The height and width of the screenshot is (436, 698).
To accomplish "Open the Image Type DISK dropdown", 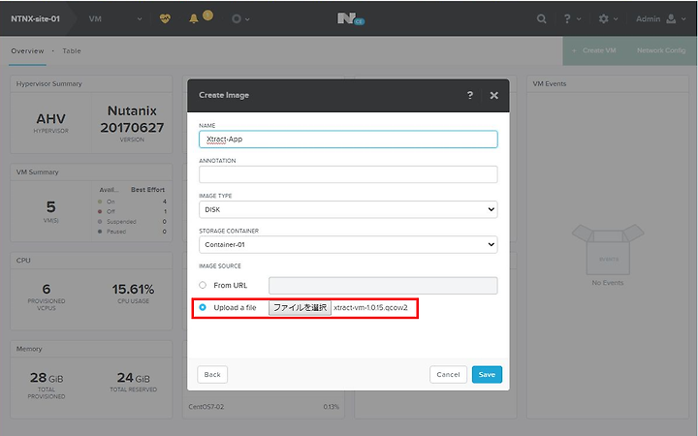I will click(348, 209).
